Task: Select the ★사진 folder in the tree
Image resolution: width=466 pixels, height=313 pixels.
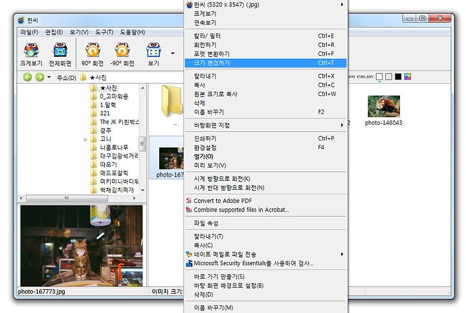Action: click(x=108, y=88)
